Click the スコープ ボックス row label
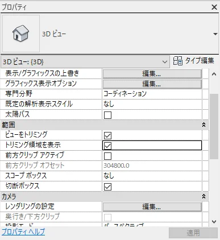220x240 pixels. (26, 176)
